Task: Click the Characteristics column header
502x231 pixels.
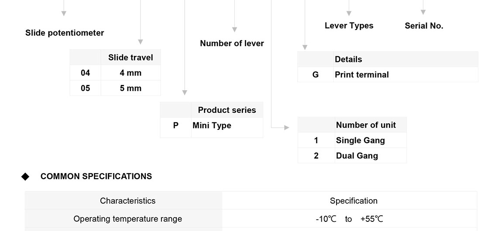Action: pyautogui.click(x=127, y=201)
